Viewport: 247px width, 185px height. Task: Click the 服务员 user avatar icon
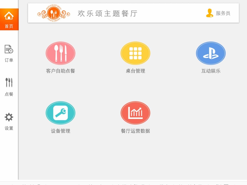[x=209, y=13]
